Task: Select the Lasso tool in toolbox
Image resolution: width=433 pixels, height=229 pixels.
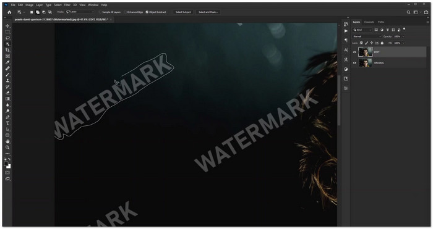Action: [x=7, y=38]
